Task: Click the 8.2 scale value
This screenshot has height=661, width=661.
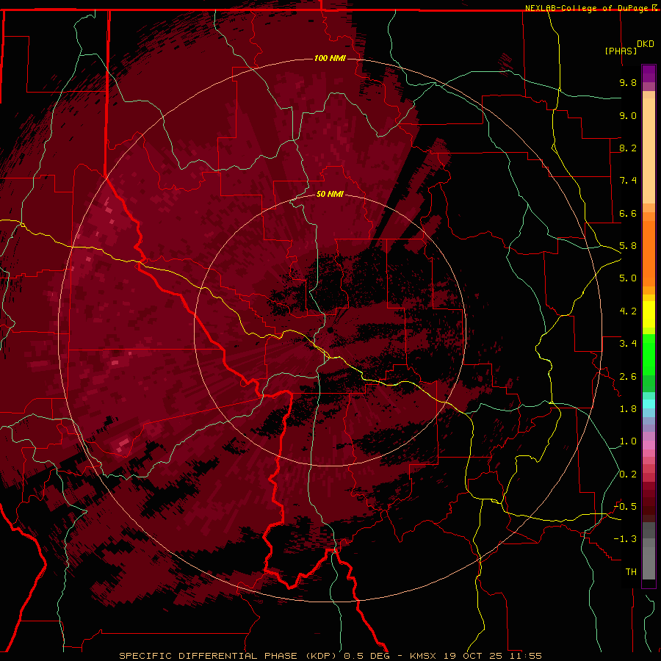Action: (628, 148)
